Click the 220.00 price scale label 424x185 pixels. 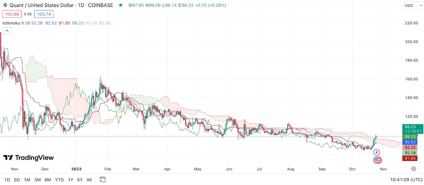pyautogui.click(x=411, y=23)
